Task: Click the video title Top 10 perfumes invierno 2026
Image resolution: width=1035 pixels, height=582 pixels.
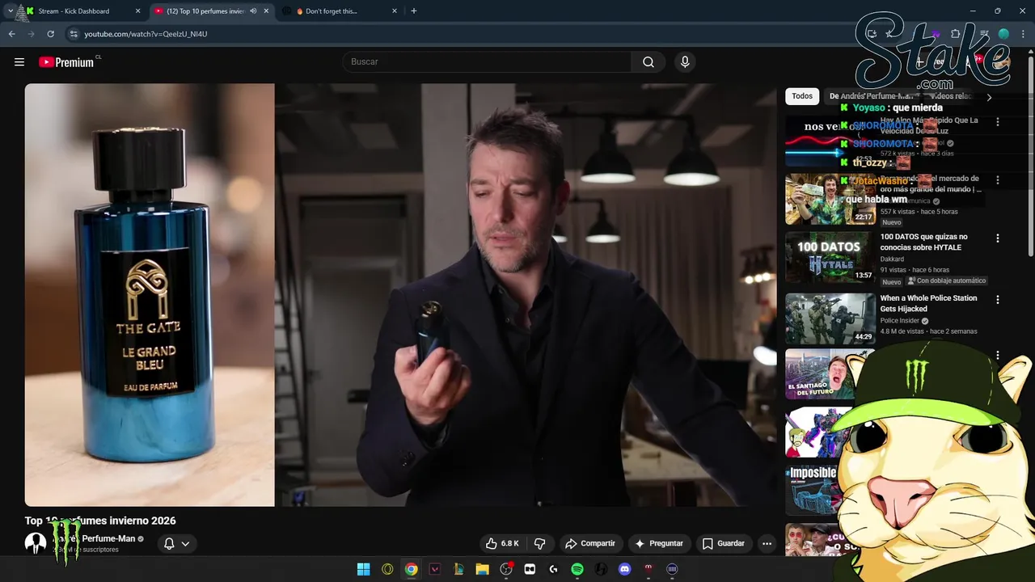Action: [x=100, y=521]
